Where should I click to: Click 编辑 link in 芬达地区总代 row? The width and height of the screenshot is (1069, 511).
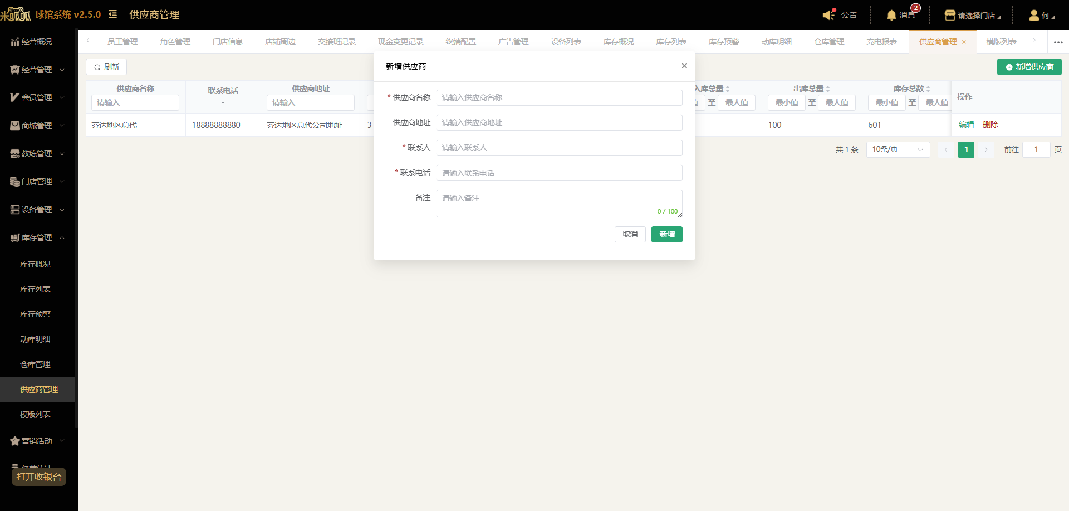[x=966, y=125]
